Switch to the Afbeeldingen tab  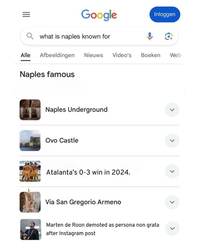click(x=57, y=55)
